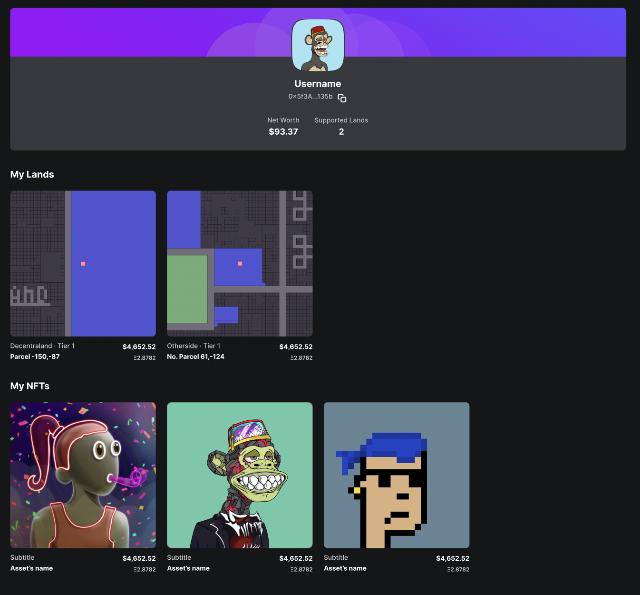The width and height of the screenshot is (640, 595).
Task: Open the neon party girl NFT
Action: point(83,475)
